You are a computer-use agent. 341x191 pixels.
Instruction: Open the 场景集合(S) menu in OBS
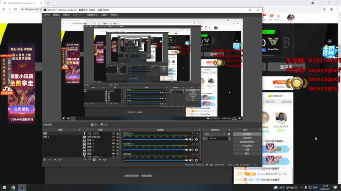coord(92,15)
